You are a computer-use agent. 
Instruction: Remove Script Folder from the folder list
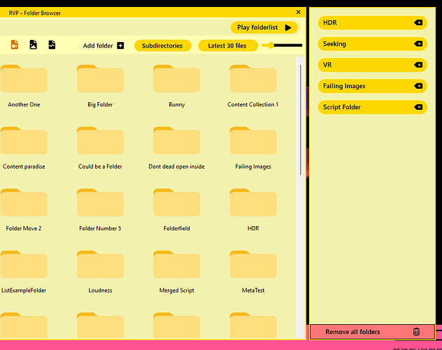point(418,108)
